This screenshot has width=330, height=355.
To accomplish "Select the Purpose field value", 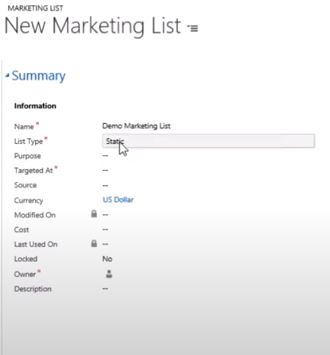I will [x=106, y=156].
